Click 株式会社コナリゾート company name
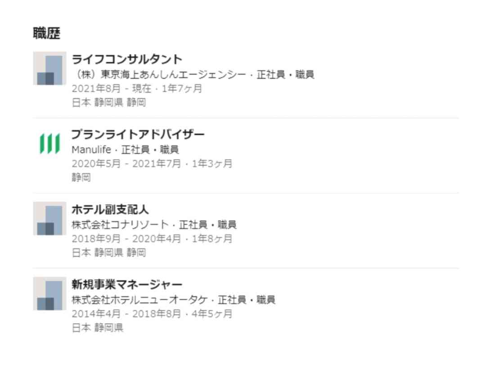 click(x=120, y=224)
